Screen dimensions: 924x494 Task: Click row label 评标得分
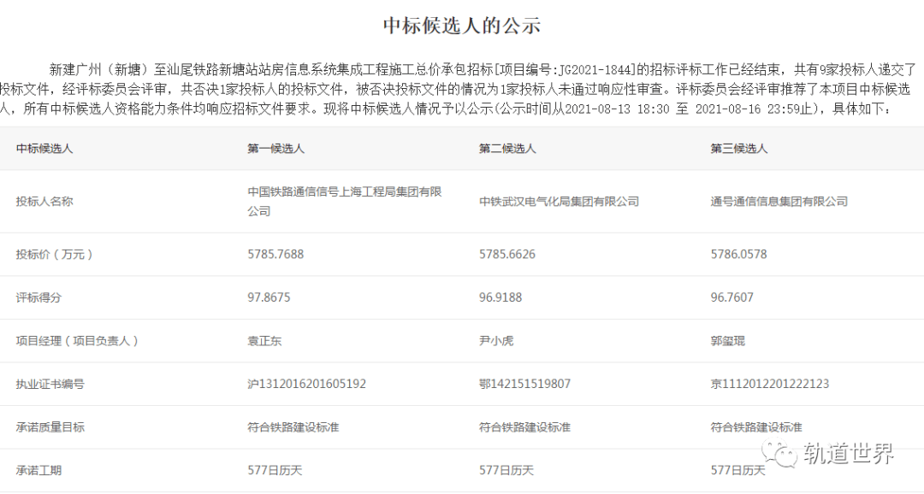(38, 297)
